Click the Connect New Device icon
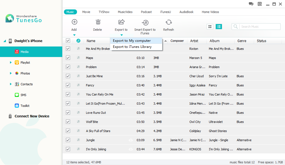 pos(10,116)
